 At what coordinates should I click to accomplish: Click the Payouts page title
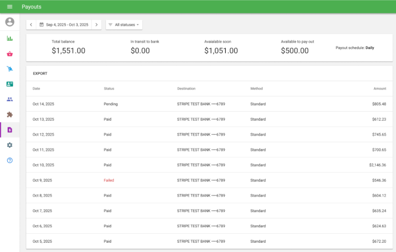coord(31,7)
